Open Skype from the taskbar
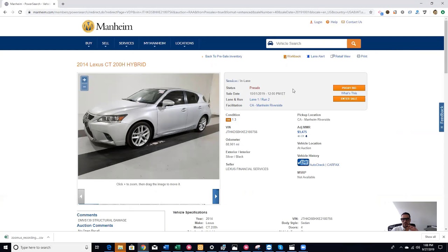The width and height of the screenshot is (448, 252). point(280,247)
